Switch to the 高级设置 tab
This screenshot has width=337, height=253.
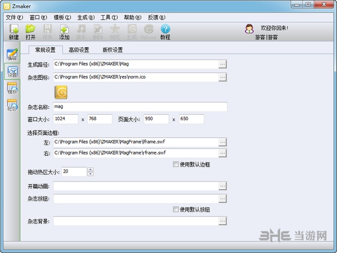pos(79,50)
